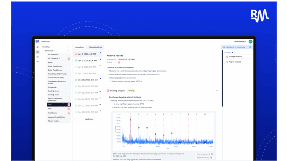The width and height of the screenshot is (287, 161).
Task: Open Dec 28, 2025, 7:52 AM analysis
Action: (x=88, y=86)
